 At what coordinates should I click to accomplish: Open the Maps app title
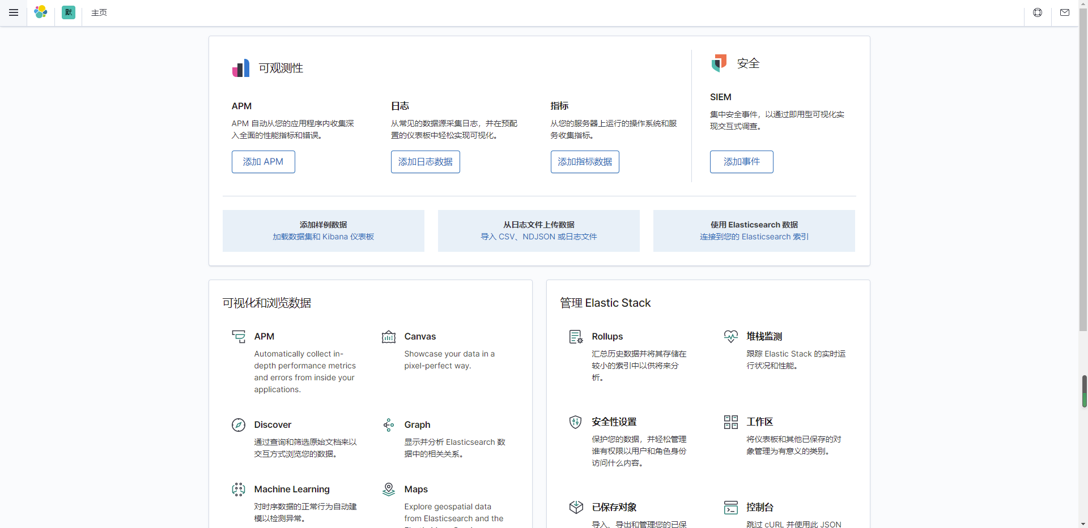click(x=416, y=490)
